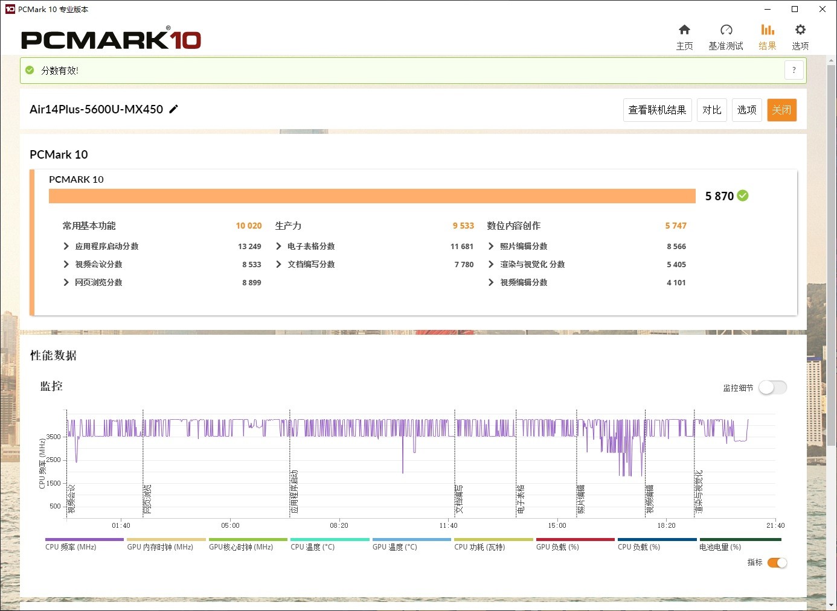Viewport: 837px width, 611px height.
Task: Go to 主页 home tab
Action: [684, 37]
